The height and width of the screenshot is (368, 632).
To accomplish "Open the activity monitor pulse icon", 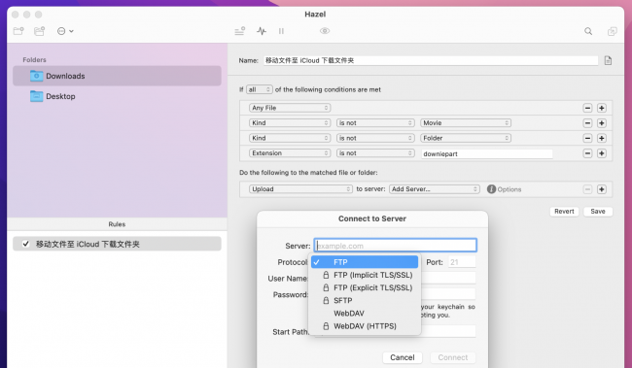I will pyautogui.click(x=262, y=31).
